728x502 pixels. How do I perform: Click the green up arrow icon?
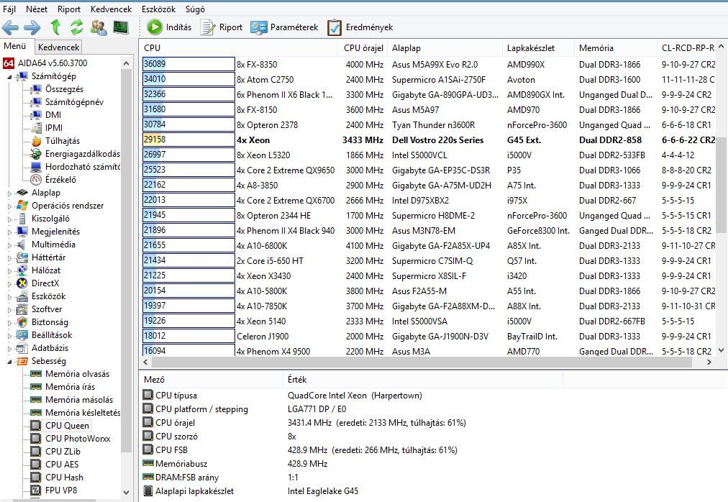coord(55,27)
